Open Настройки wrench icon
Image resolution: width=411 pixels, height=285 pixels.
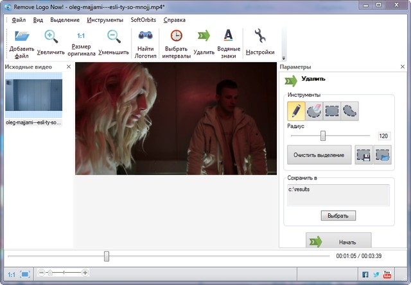coord(260,36)
